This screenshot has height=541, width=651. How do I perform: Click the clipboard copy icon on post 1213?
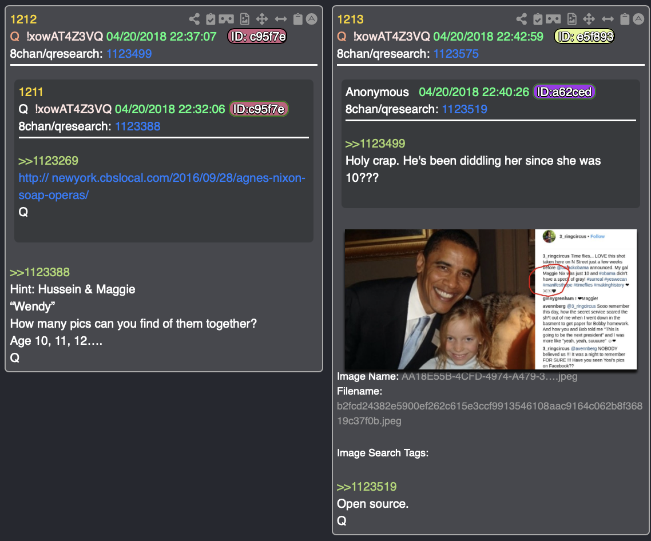625,19
